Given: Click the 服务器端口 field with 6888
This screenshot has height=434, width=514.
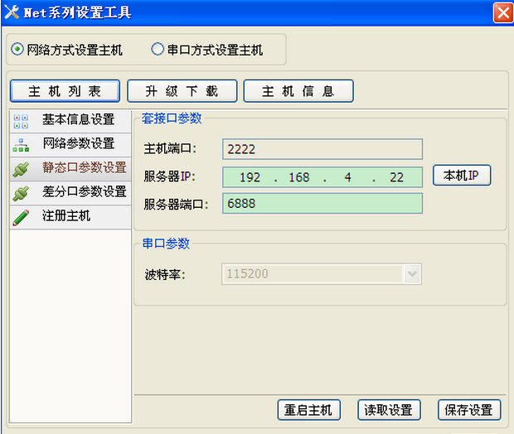Looking at the screenshot, I should tap(322, 204).
